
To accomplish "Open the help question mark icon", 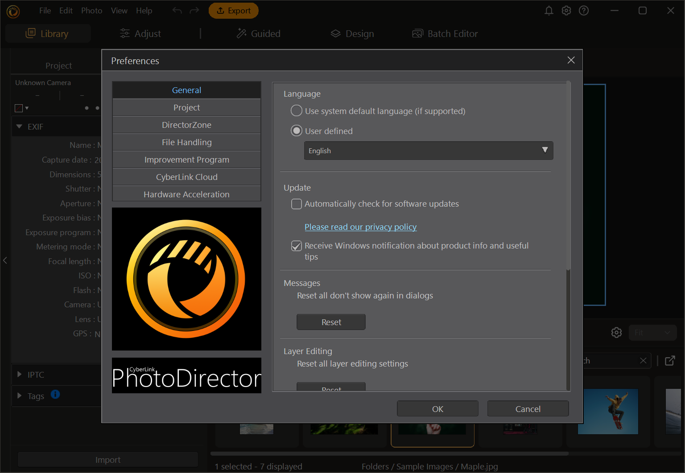I will pyautogui.click(x=584, y=11).
